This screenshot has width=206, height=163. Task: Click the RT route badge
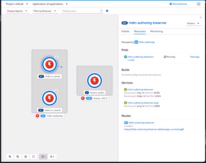coord(126,123)
